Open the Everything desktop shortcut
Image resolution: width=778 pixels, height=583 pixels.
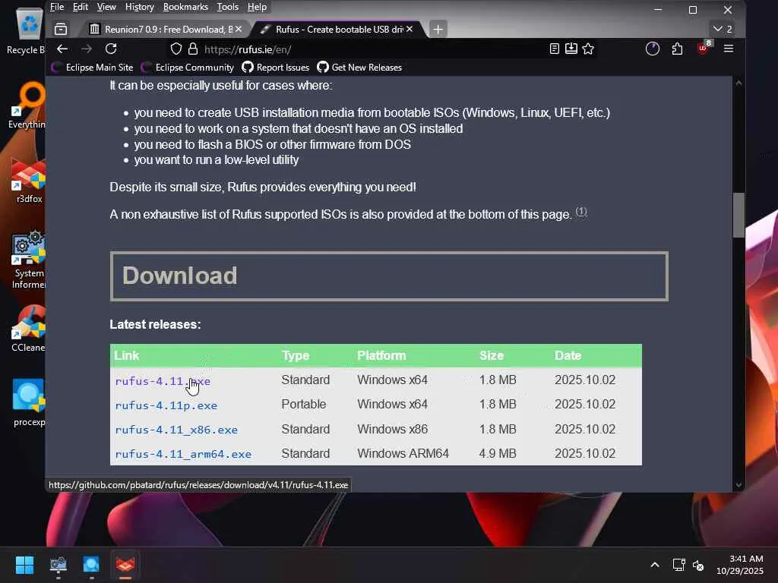(27, 105)
